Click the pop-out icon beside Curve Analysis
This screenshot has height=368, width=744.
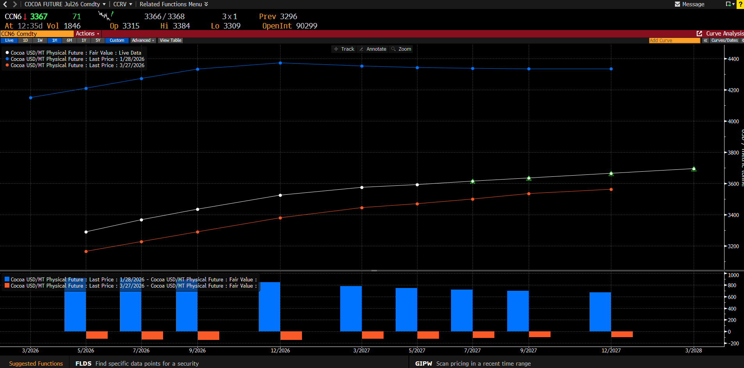point(699,34)
